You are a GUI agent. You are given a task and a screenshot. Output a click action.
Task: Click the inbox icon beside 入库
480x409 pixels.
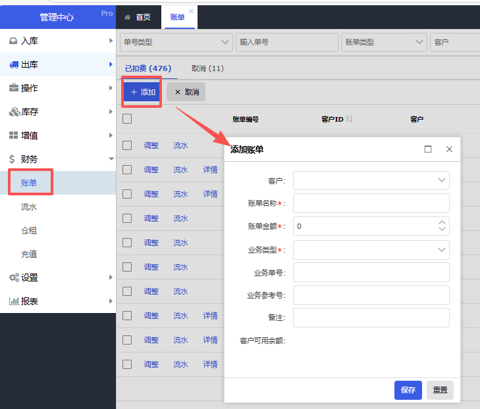coord(13,41)
